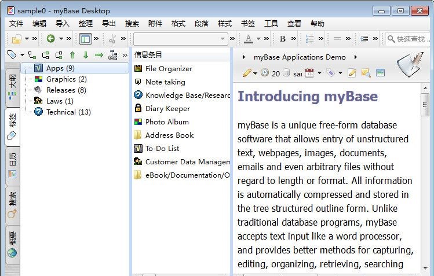Click the magnifier over picture icon
The image size is (434, 276).
tap(366, 73)
